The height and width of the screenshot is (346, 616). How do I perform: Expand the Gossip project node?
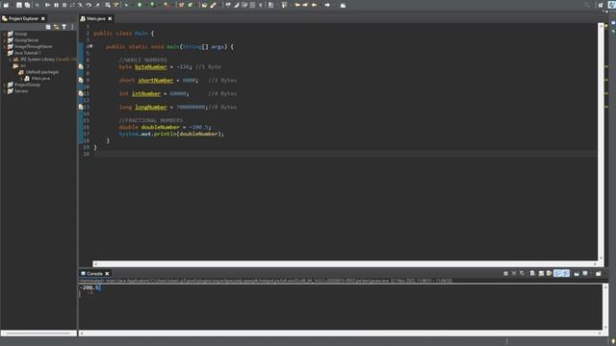[4, 34]
